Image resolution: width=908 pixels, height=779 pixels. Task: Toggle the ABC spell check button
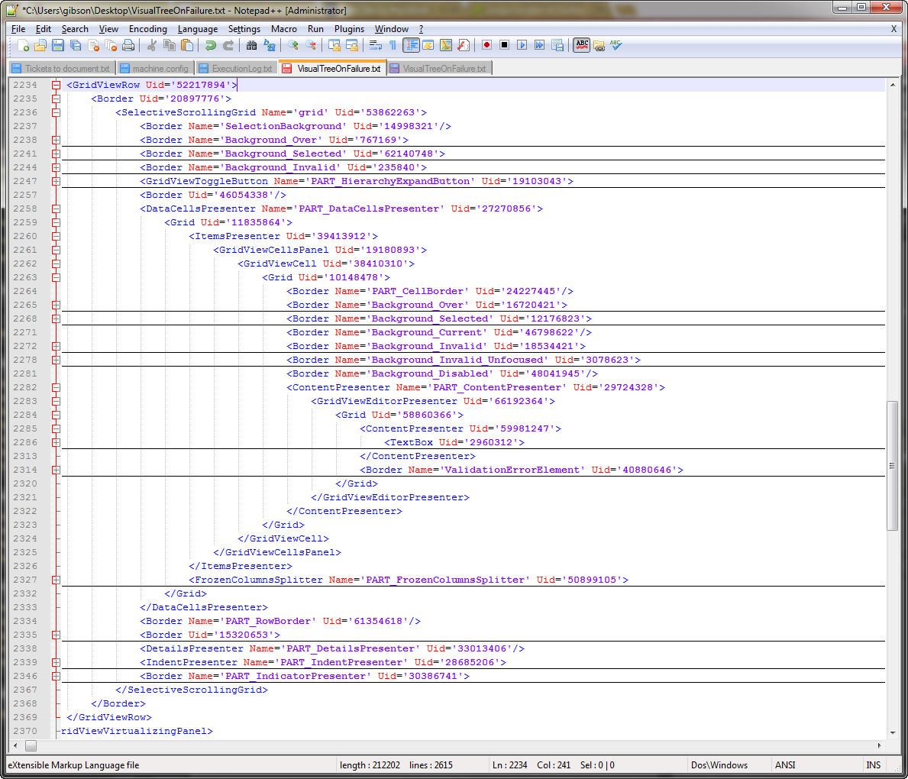coord(582,46)
